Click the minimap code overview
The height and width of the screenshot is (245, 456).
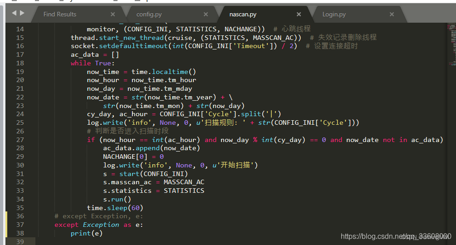coord(451,44)
